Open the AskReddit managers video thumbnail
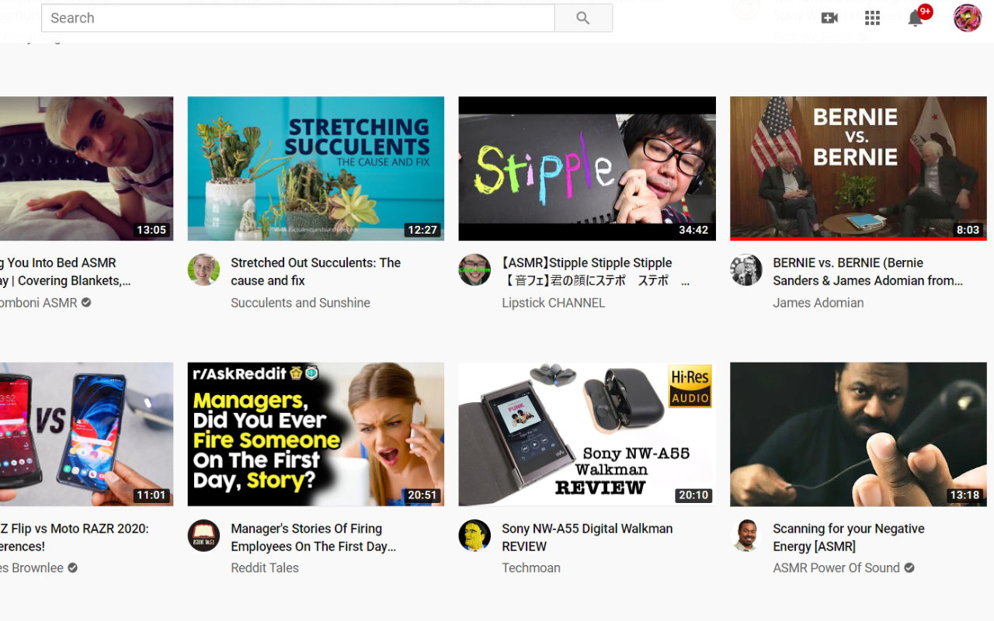This screenshot has width=994, height=621. pos(316,434)
